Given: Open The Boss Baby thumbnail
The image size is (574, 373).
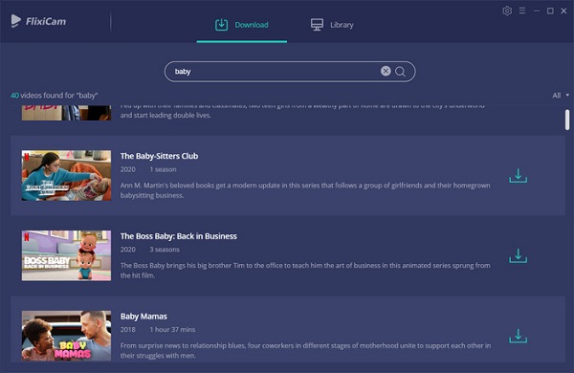Looking at the screenshot, I should (x=66, y=255).
